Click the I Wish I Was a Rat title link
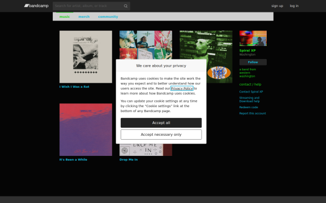The image size is (326, 203). [x=74, y=87]
